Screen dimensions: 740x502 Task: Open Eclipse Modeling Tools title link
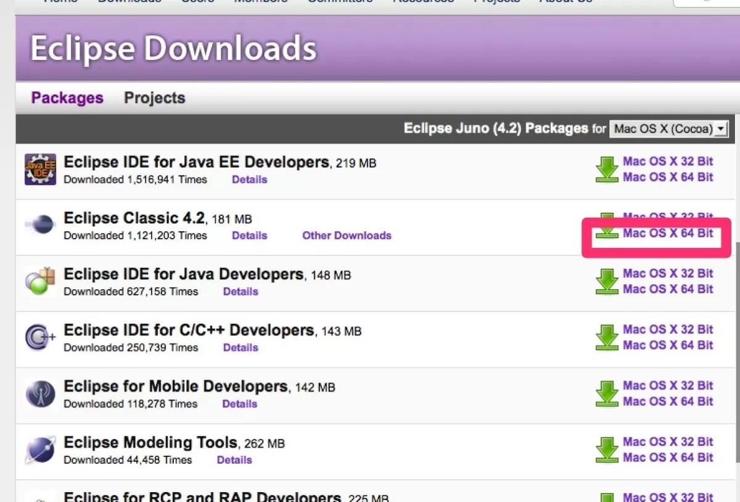click(150, 443)
